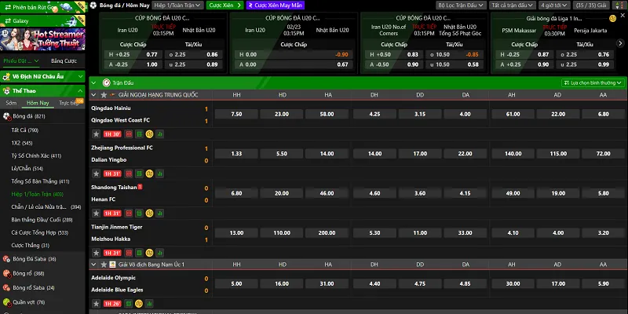Open (35 / 35) Giải leagues selector
Viewport: 628px width, 314px height.
592,5
